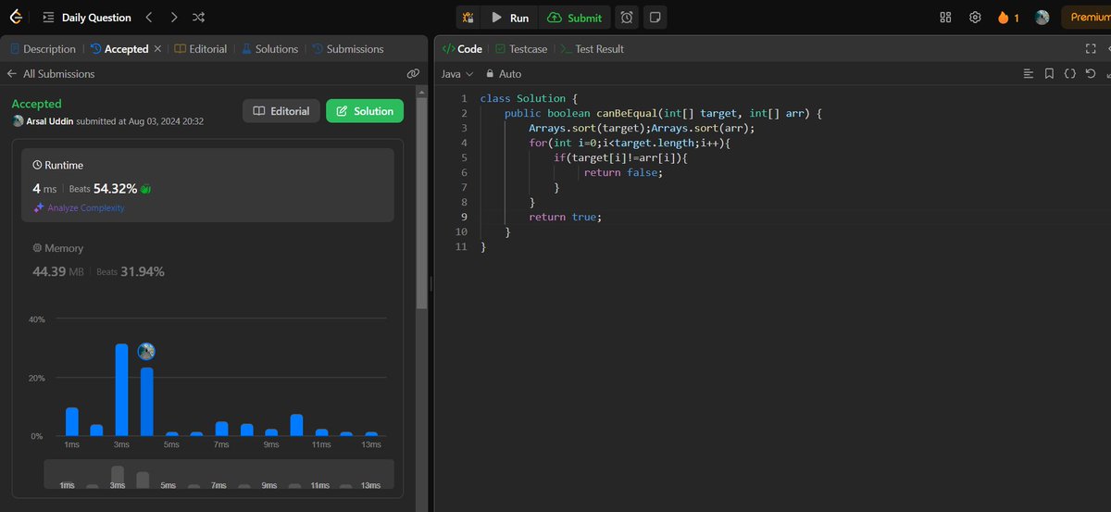The image size is (1111, 512).
Task: Switch to the Code tab
Action: (x=462, y=49)
